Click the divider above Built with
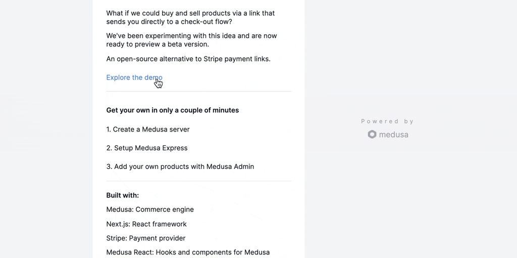The width and height of the screenshot is (517, 258). pyautogui.click(x=198, y=181)
